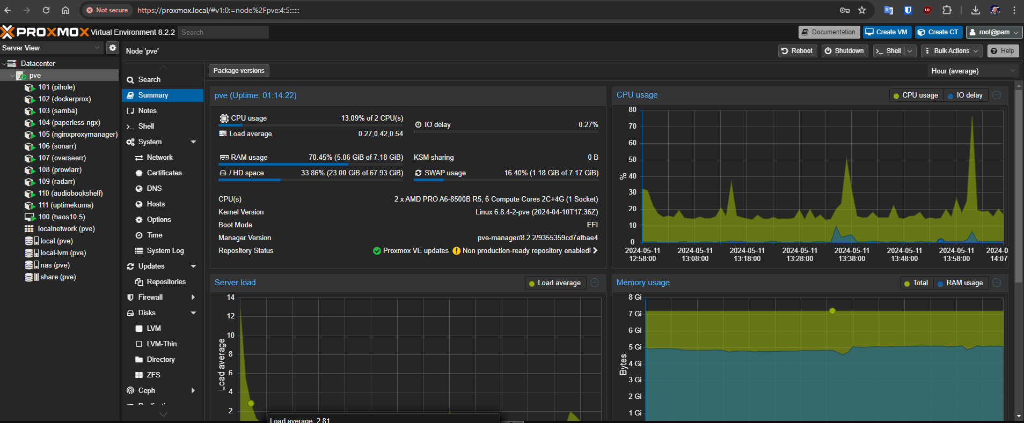The image size is (1024, 423).
Task: Click Create CT
Action: (x=938, y=32)
